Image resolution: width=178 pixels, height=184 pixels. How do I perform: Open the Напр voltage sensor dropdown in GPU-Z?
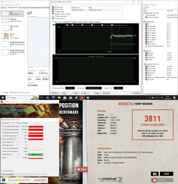(x=18, y=158)
